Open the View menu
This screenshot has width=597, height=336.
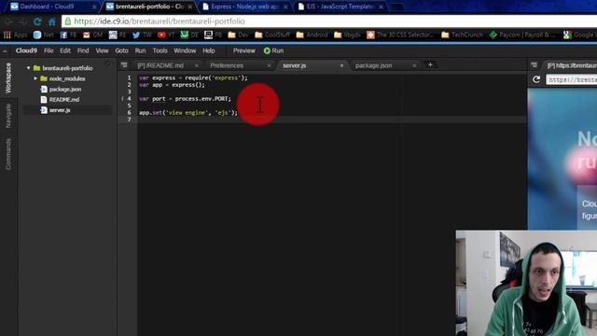point(102,50)
